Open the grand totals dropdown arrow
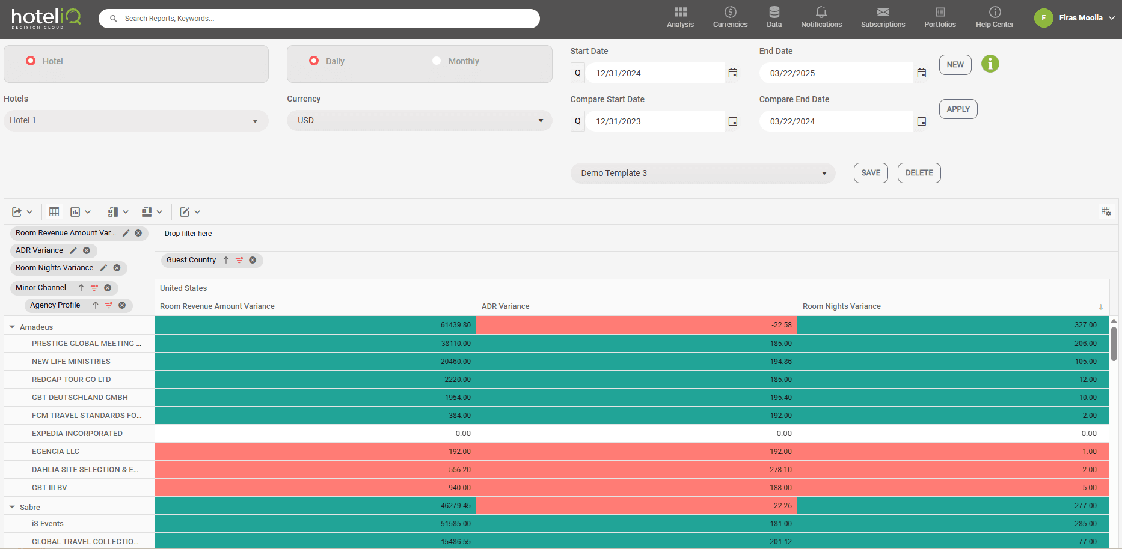 [159, 212]
